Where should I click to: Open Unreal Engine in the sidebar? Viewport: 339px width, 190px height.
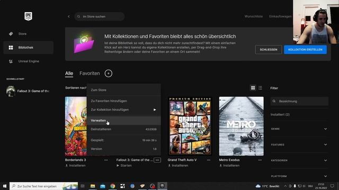[28, 61]
